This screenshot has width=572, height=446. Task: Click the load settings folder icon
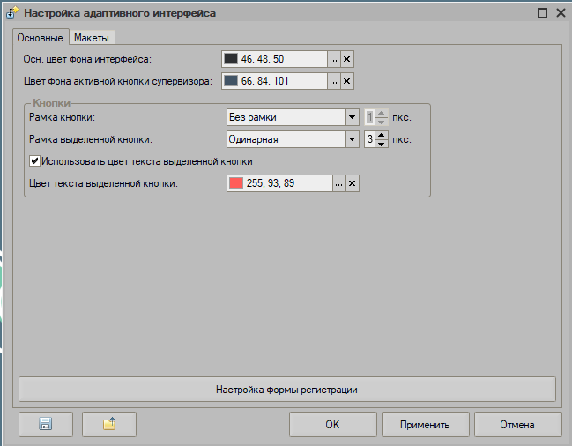click(109, 424)
